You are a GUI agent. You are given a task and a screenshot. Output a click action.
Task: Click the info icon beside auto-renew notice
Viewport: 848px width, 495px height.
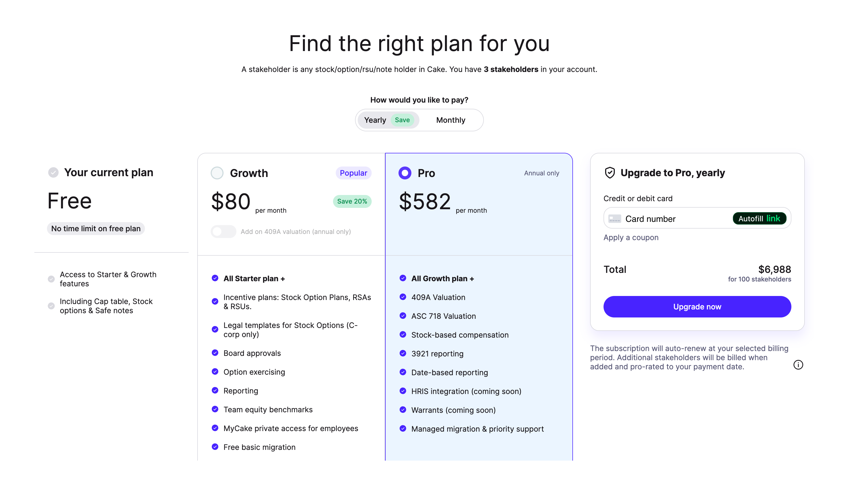(798, 365)
